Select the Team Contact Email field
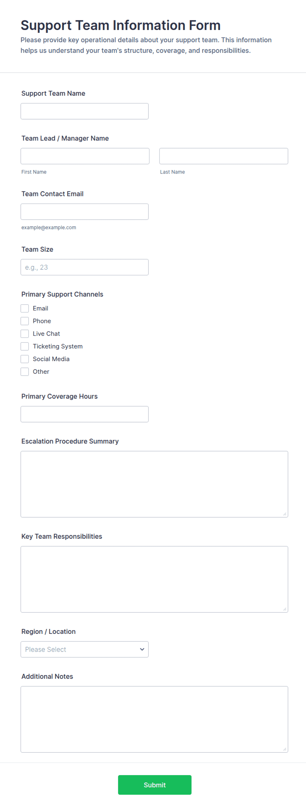The image size is (306, 811). click(85, 212)
